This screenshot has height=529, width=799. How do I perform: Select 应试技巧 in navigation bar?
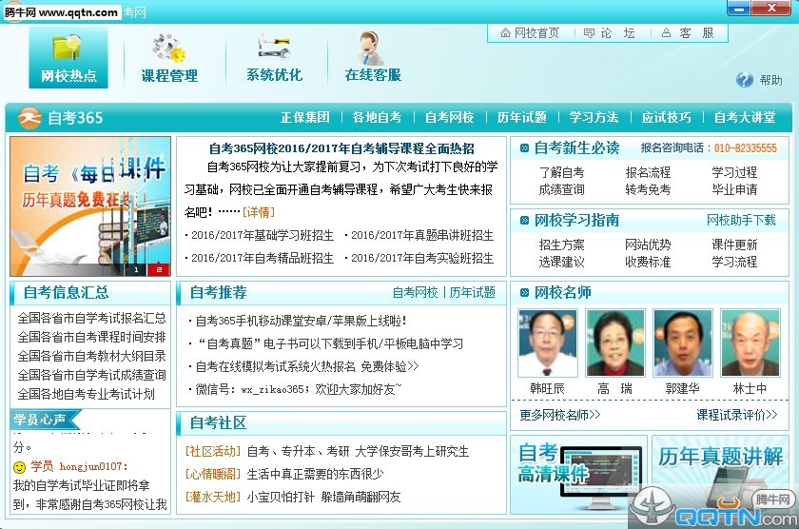click(667, 118)
